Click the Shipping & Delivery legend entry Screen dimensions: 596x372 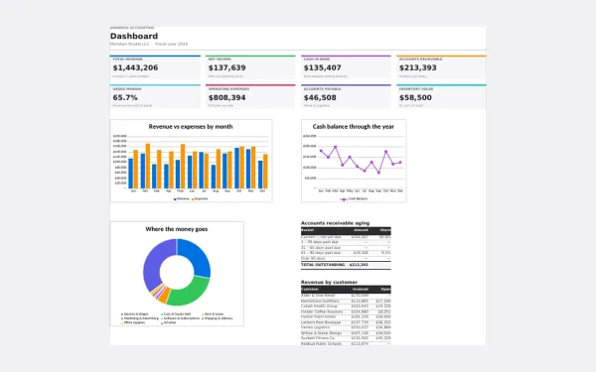click(218, 318)
